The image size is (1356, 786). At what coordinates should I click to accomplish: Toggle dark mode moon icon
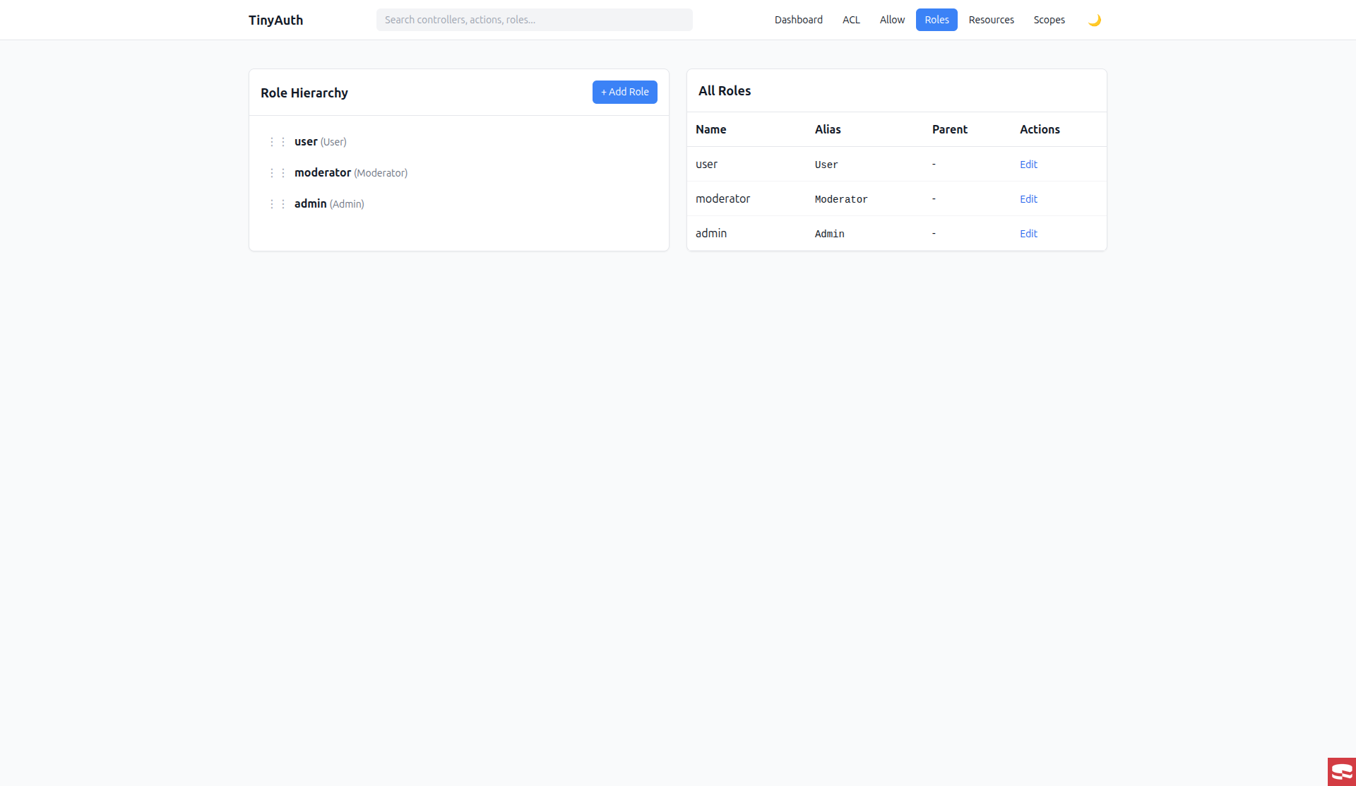click(1094, 20)
